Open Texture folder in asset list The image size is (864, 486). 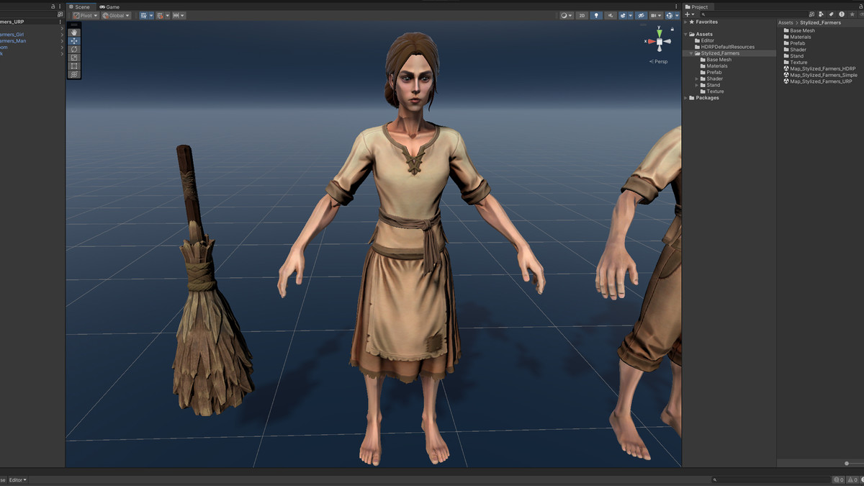coord(796,63)
